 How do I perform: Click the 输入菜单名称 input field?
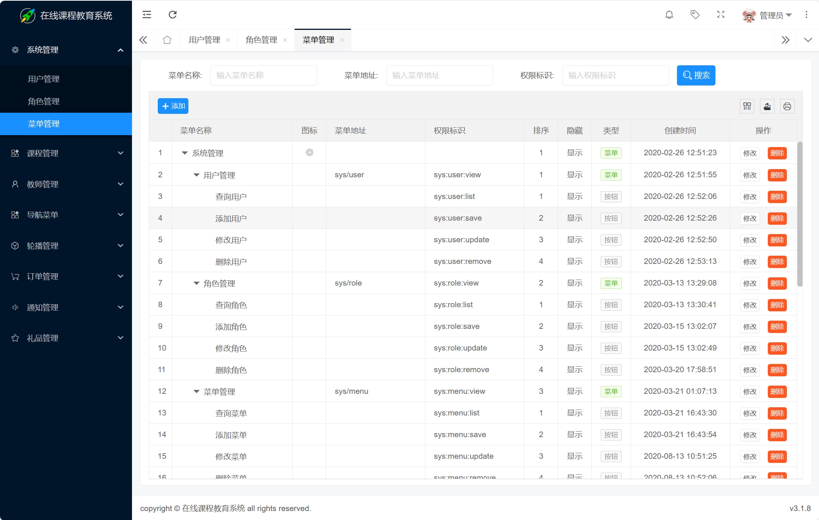pos(264,75)
